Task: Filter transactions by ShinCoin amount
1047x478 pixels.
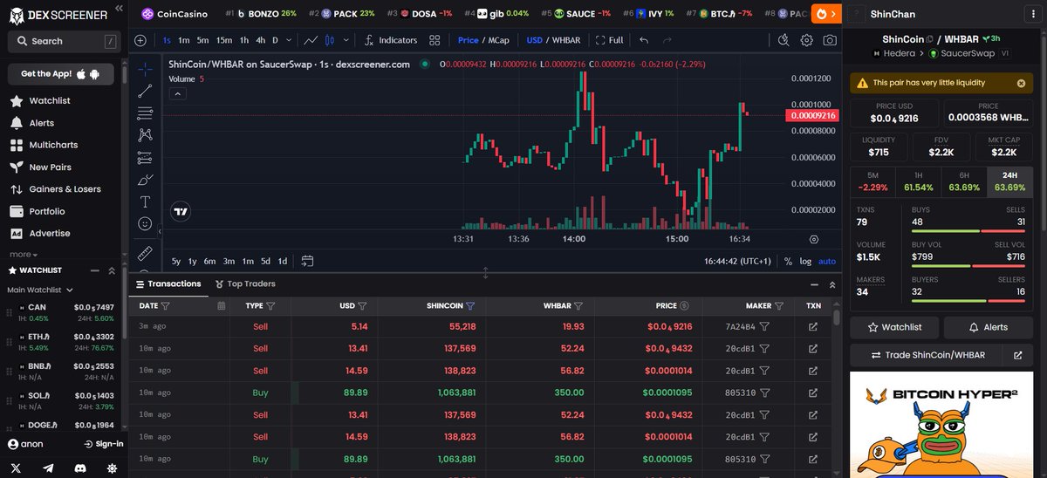Action: pos(470,306)
